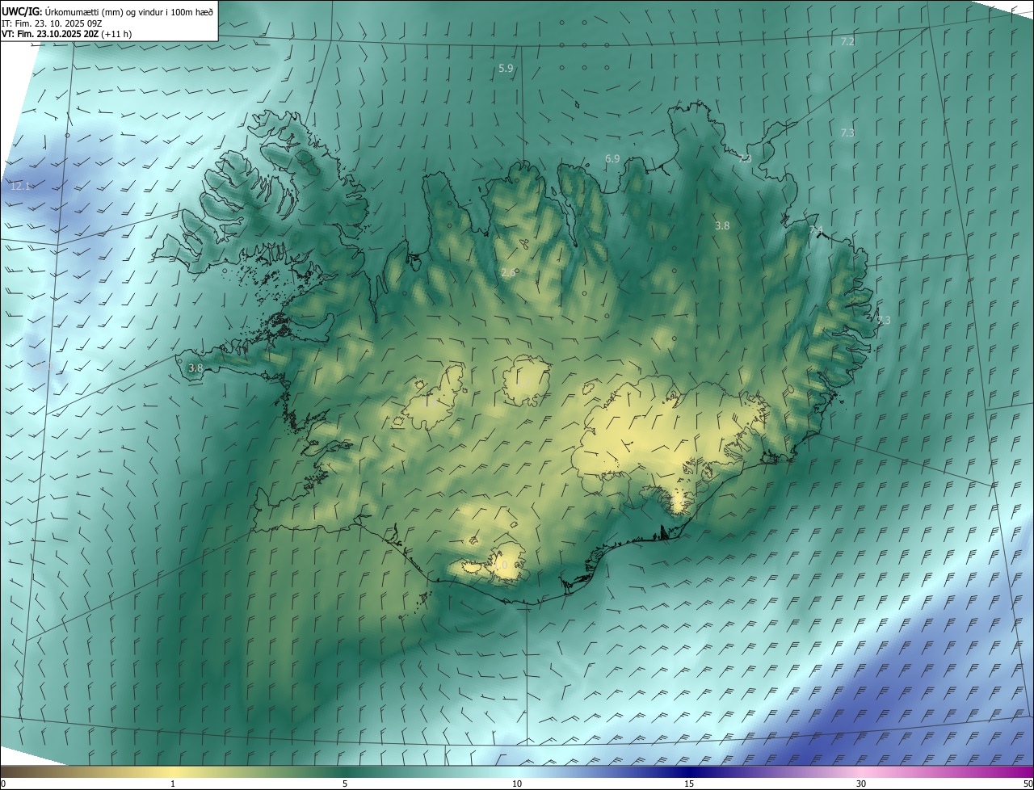Viewport: 1034px width, 790px height.
Task: Click the 0 tick label on the colour scale
Action: pos(3,784)
